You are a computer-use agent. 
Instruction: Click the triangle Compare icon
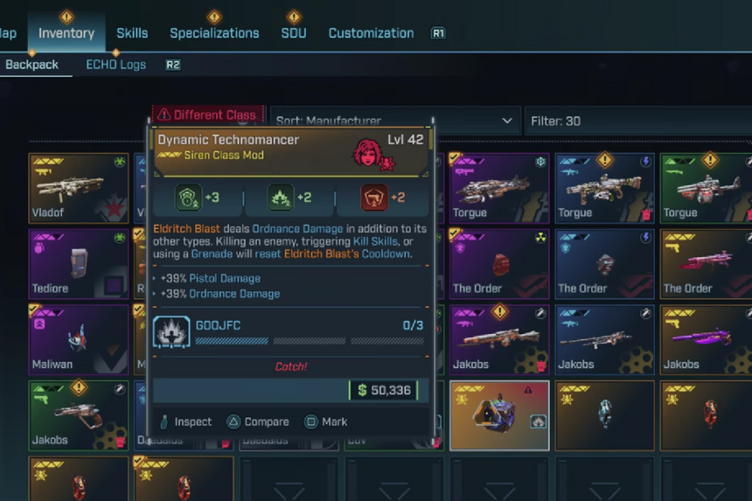point(233,422)
